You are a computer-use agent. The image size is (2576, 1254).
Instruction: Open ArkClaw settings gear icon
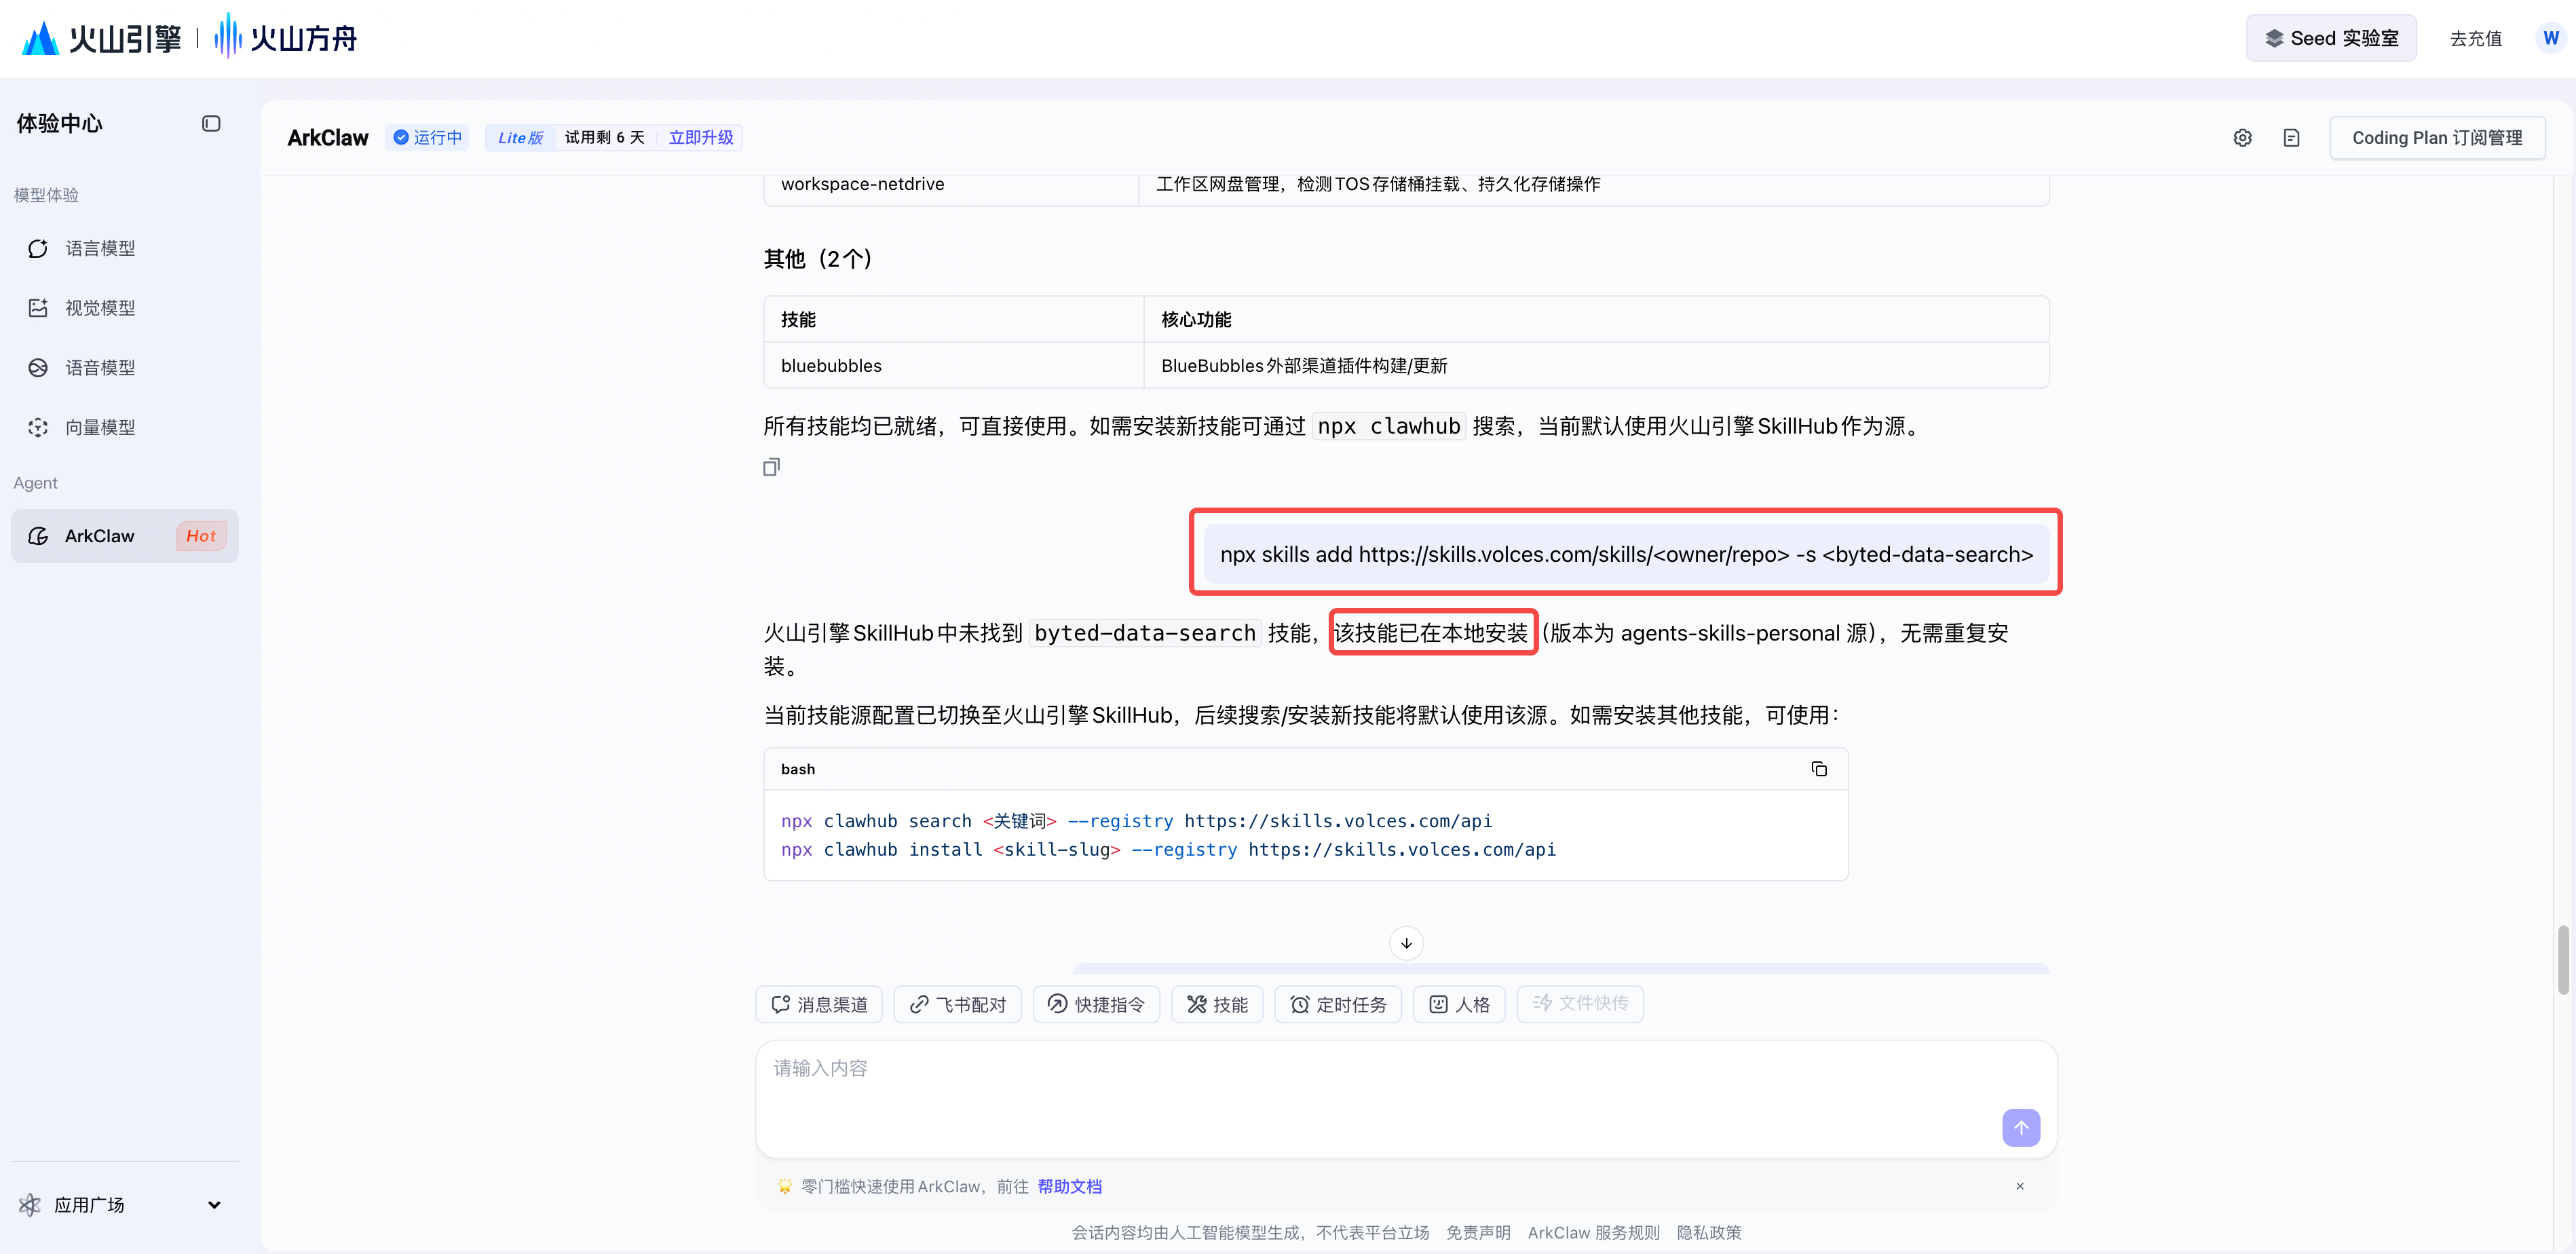pos(2242,138)
